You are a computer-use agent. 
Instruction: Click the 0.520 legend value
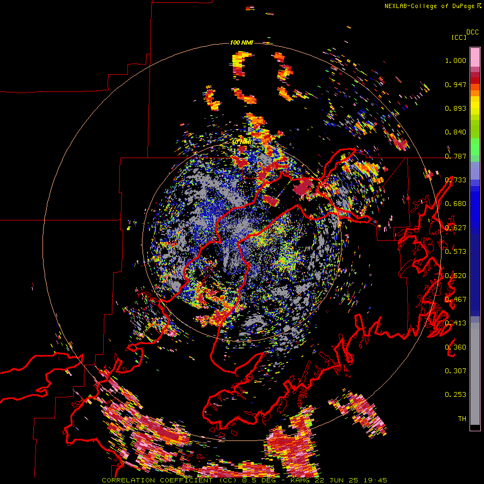point(455,276)
